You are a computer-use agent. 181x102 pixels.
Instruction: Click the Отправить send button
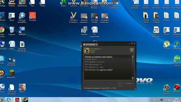(129, 83)
